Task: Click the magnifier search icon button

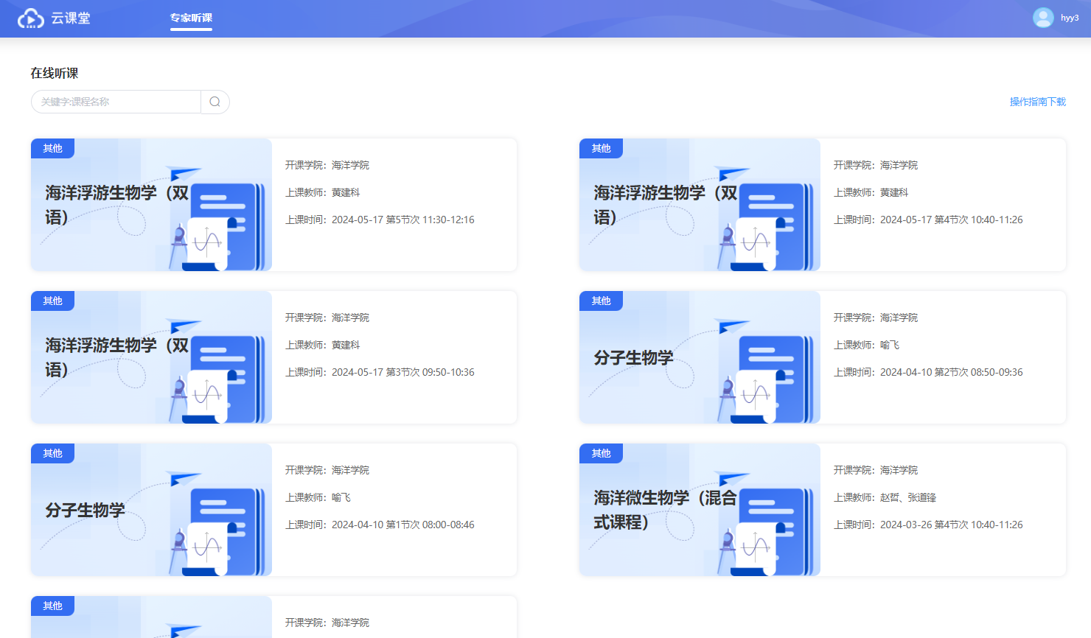Action: (x=215, y=102)
